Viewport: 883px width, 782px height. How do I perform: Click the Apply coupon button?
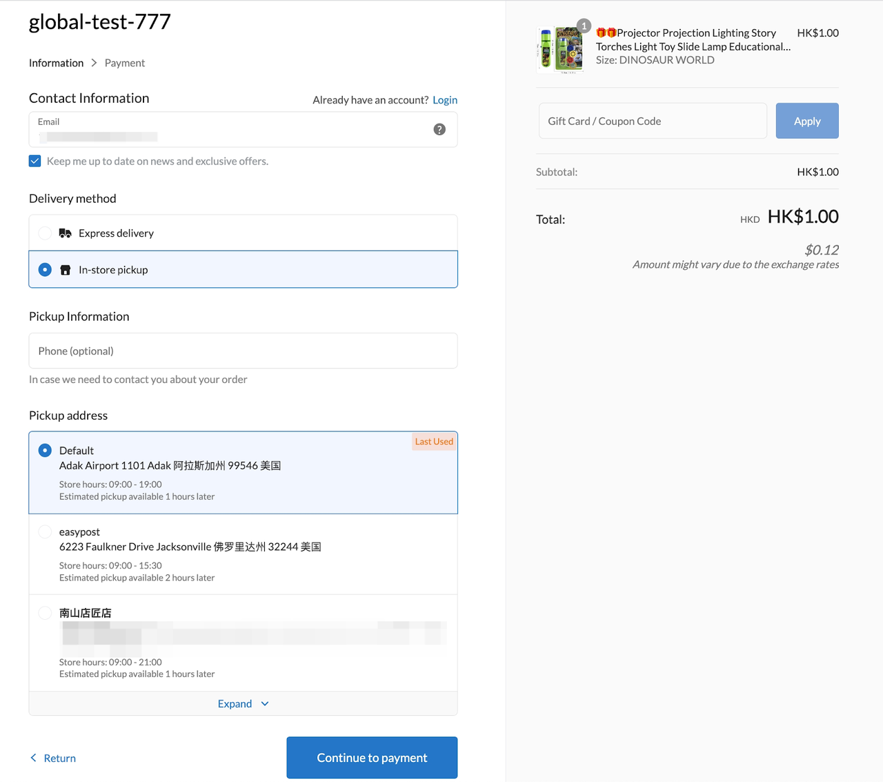[x=807, y=121]
